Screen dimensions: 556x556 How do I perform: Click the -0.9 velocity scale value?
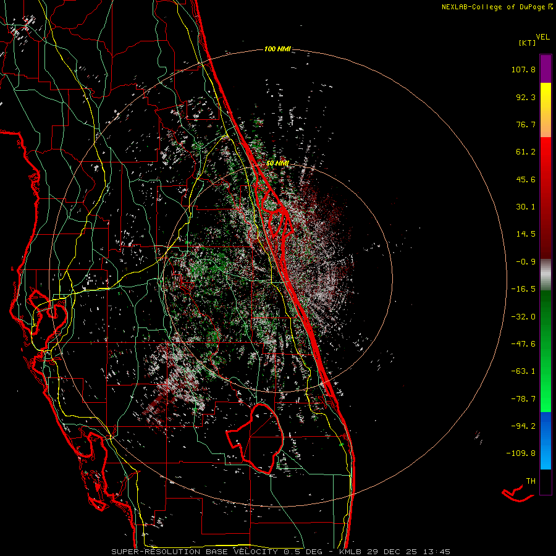coord(526,262)
